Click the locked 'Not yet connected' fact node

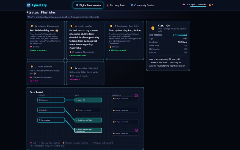[x=88, y=110]
